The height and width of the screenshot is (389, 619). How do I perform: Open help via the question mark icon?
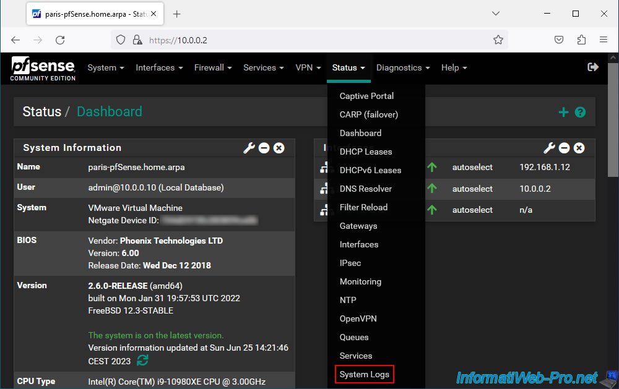pyautogui.click(x=580, y=113)
